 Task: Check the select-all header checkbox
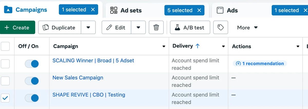[5, 46]
